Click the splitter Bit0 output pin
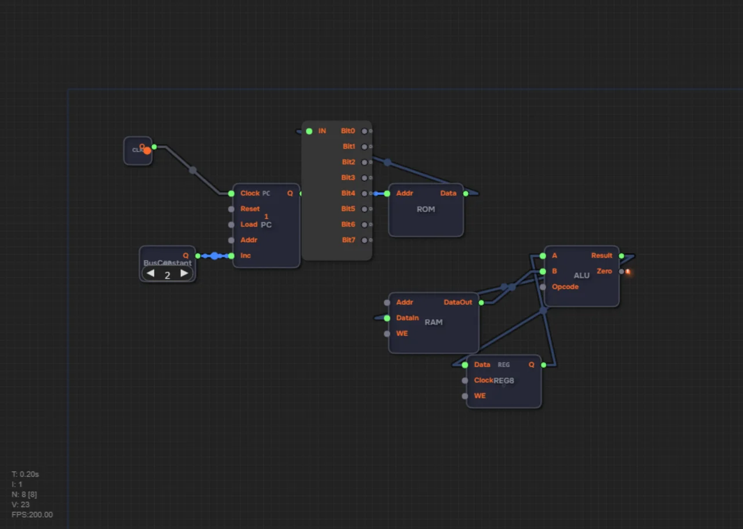 (365, 131)
